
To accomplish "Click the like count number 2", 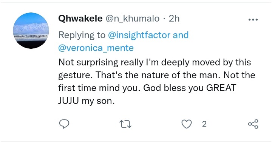I will [x=204, y=124].
